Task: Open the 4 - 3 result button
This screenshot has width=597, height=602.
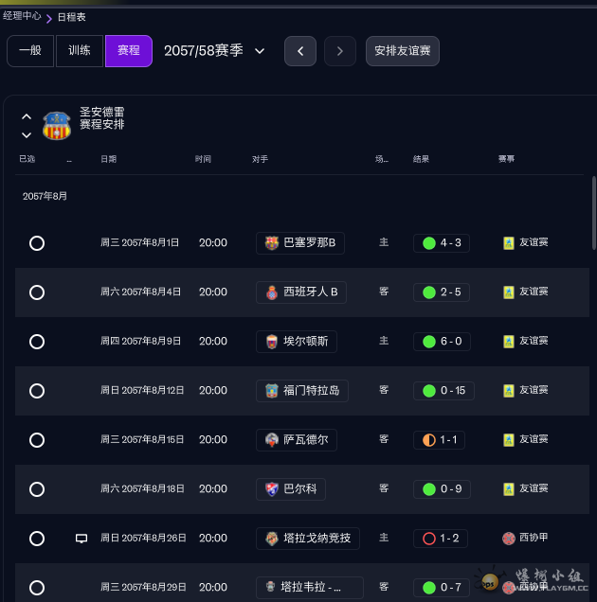Action: [442, 243]
